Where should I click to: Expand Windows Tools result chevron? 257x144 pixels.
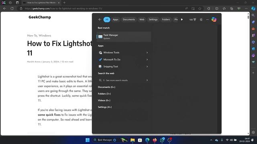tap(147, 52)
